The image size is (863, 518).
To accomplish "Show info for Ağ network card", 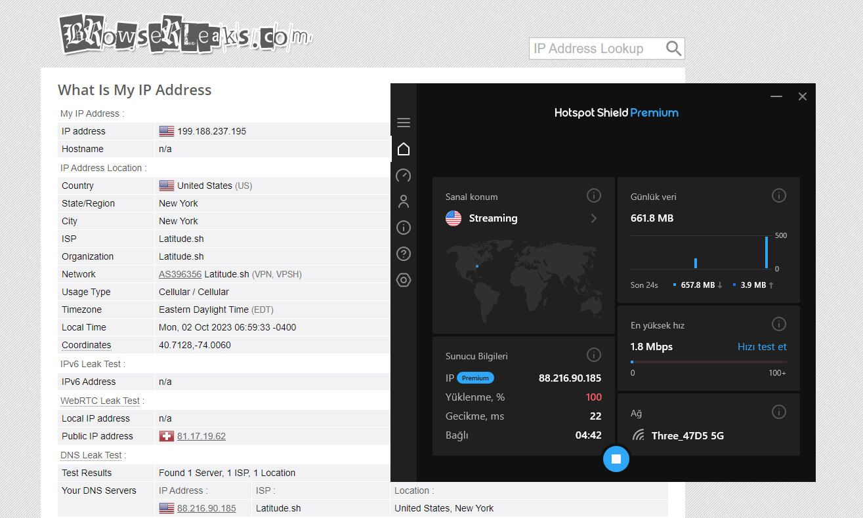I will (x=779, y=412).
